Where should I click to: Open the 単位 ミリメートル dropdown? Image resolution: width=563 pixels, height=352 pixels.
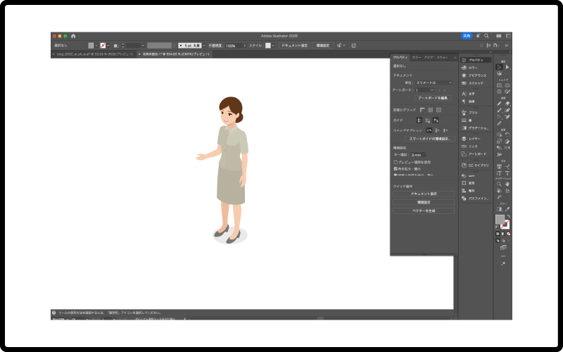[433, 82]
